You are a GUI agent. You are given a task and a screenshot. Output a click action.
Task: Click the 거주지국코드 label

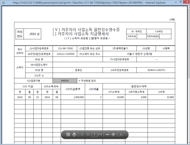coord(153,36)
